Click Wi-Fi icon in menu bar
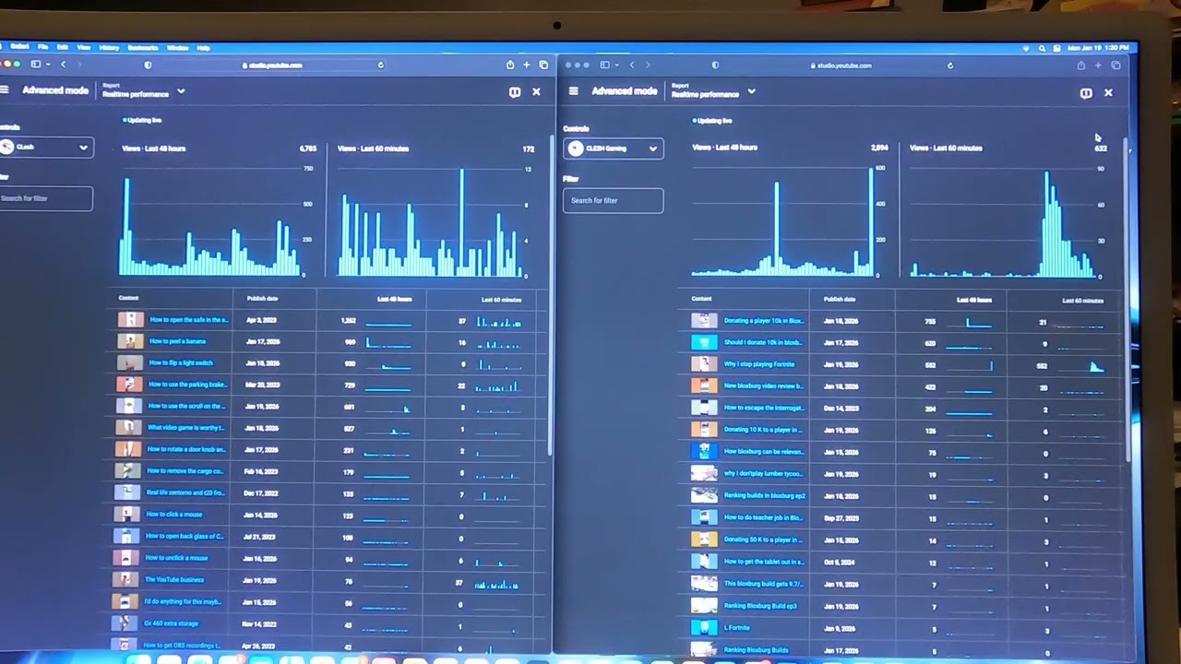Image resolution: width=1181 pixels, height=664 pixels. click(1026, 48)
